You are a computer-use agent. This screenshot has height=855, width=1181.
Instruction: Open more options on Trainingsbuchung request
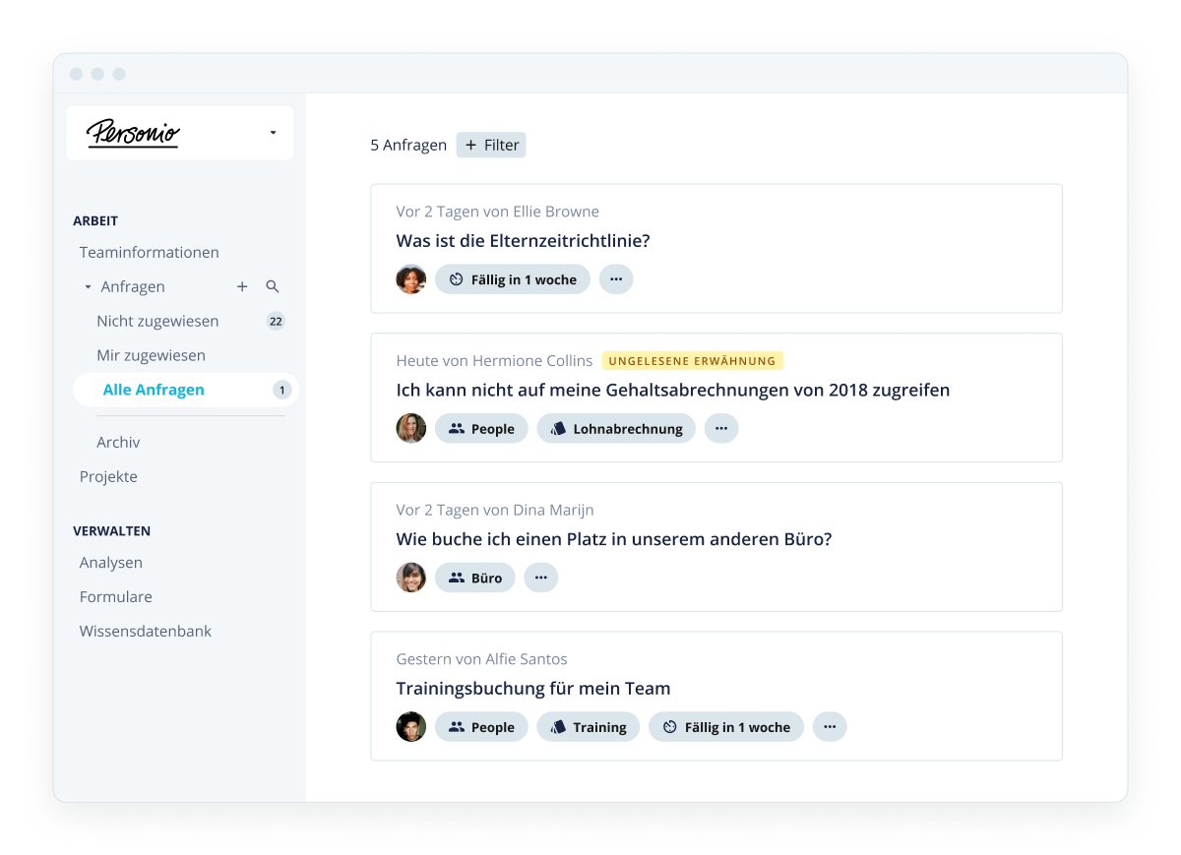(x=830, y=727)
